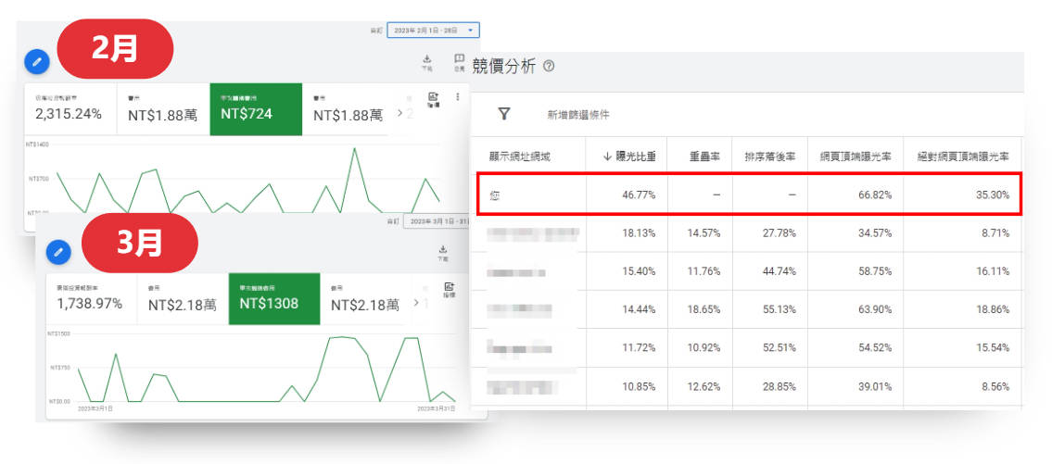
Task: Click the 您 row domain cell
Action: click(x=494, y=194)
